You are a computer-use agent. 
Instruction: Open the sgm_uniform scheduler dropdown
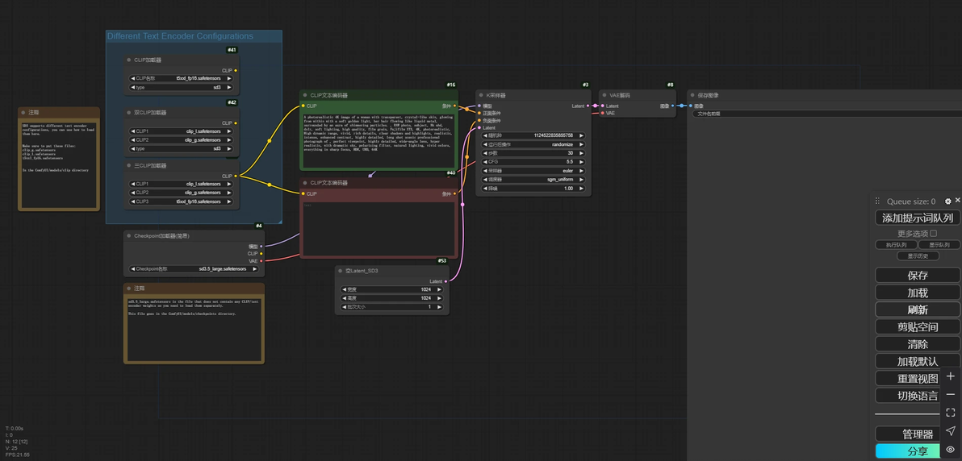(533, 180)
